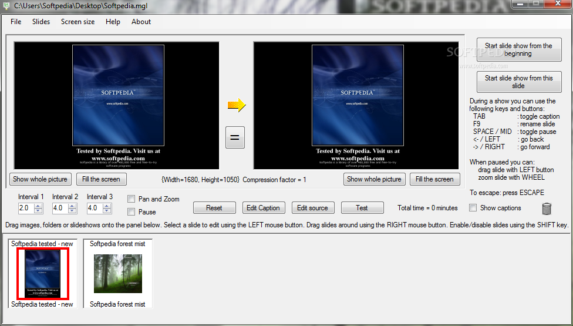The image size is (573, 326).
Task: Click 'Softpedia tested - new' caption above thumbnail
Action: [x=42, y=244]
